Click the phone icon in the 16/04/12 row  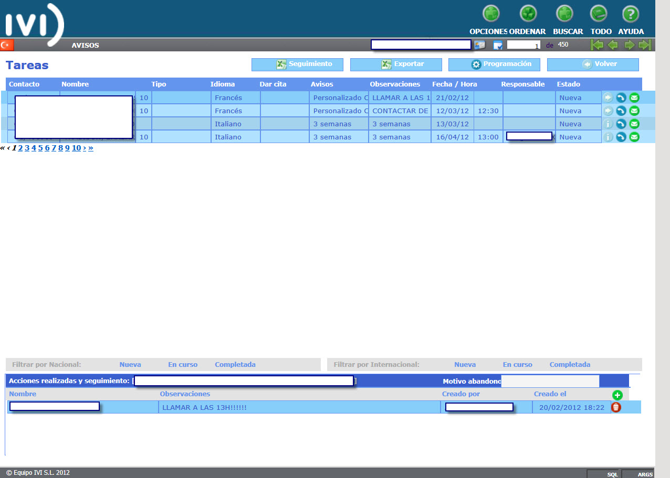(621, 137)
